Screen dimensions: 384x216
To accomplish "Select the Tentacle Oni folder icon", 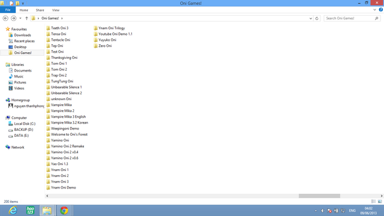I will tap(48, 40).
